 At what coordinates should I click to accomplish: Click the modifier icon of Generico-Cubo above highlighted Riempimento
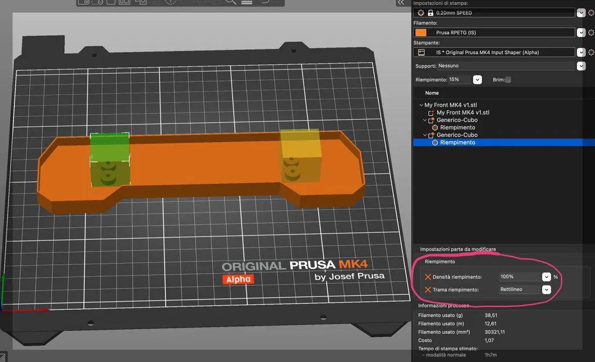coord(431,135)
